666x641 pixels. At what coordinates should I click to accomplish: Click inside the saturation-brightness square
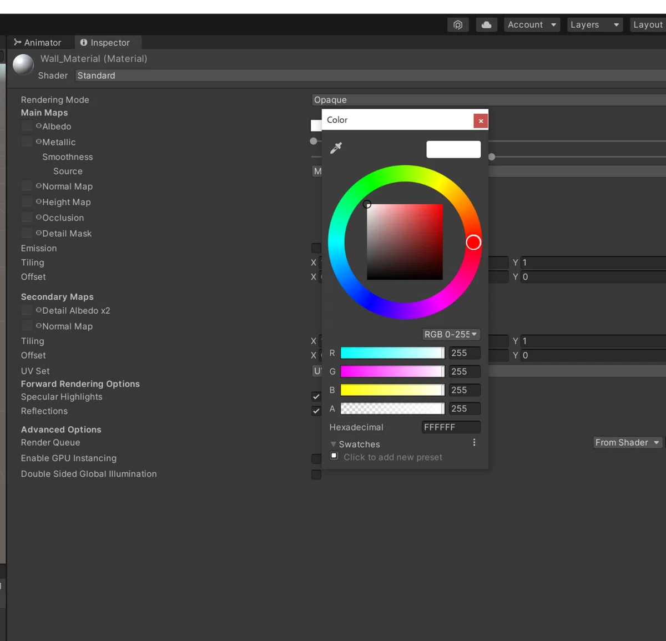point(405,242)
